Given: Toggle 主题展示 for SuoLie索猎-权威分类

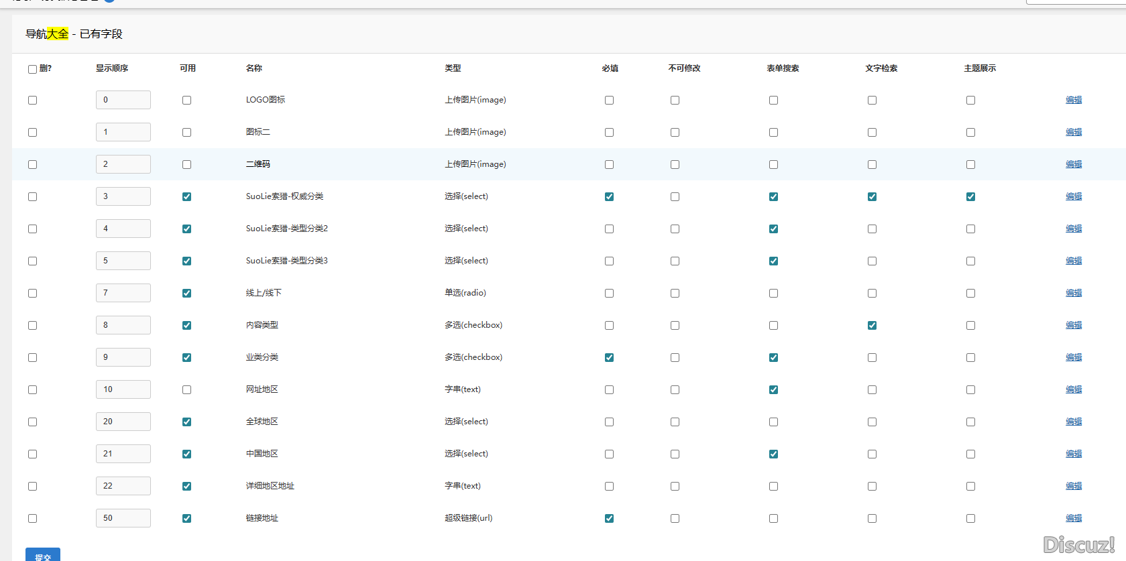Looking at the screenshot, I should (x=970, y=196).
